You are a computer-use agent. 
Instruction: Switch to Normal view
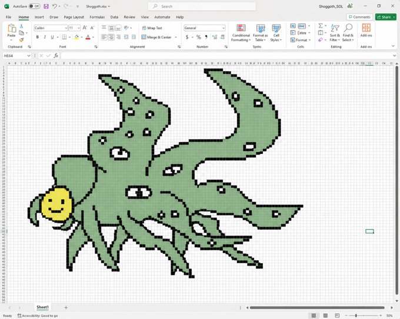tap(314, 315)
